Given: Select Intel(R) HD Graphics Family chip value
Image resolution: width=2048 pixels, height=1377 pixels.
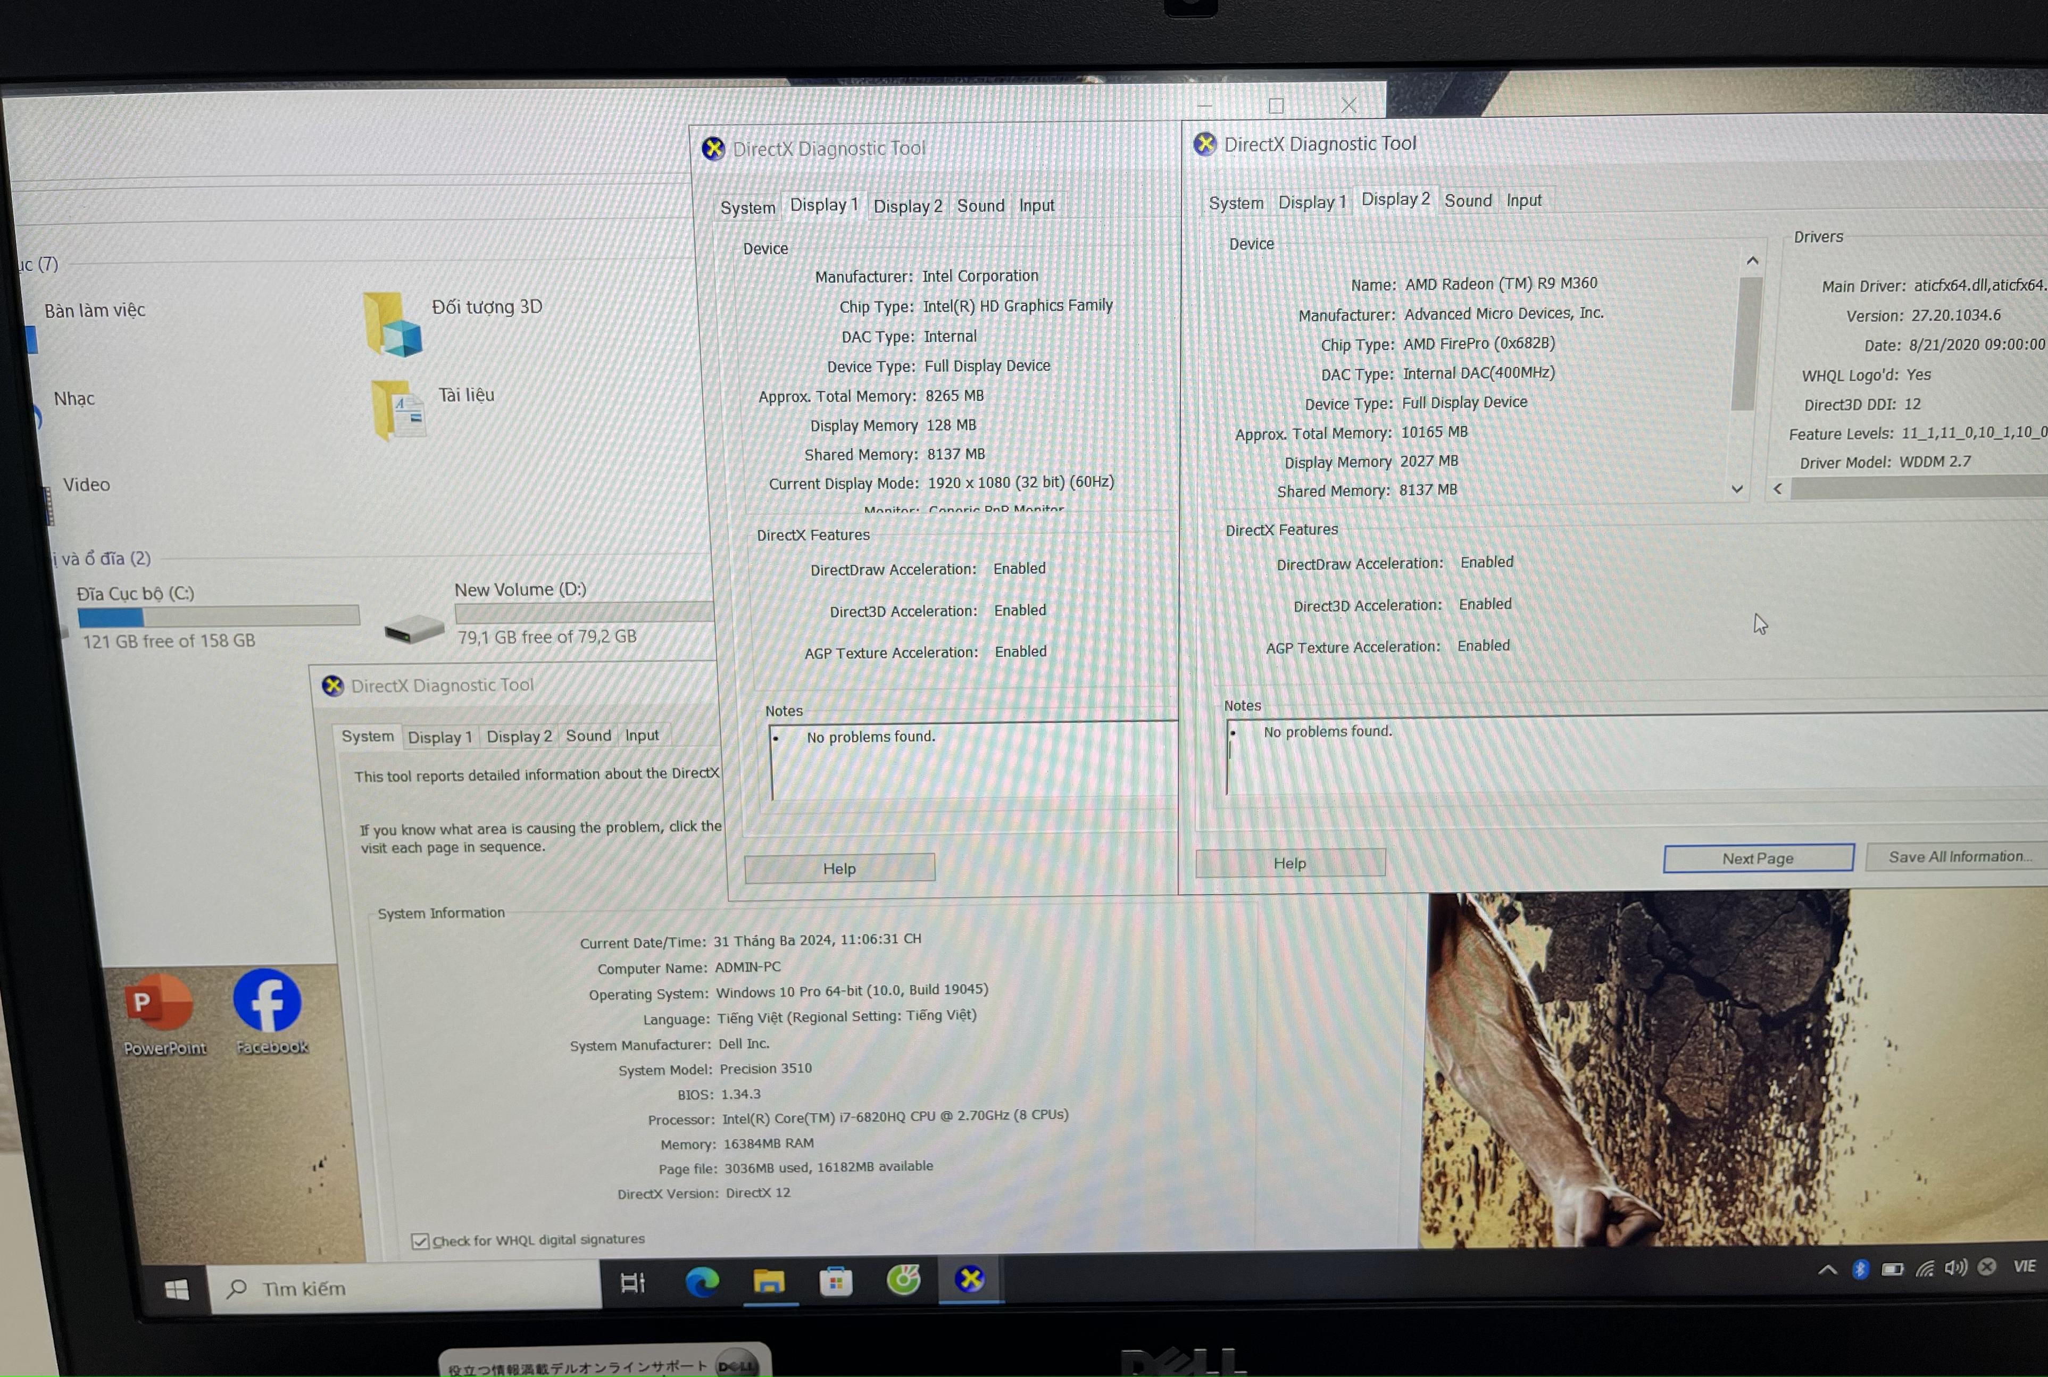Looking at the screenshot, I should pyautogui.click(x=1018, y=305).
